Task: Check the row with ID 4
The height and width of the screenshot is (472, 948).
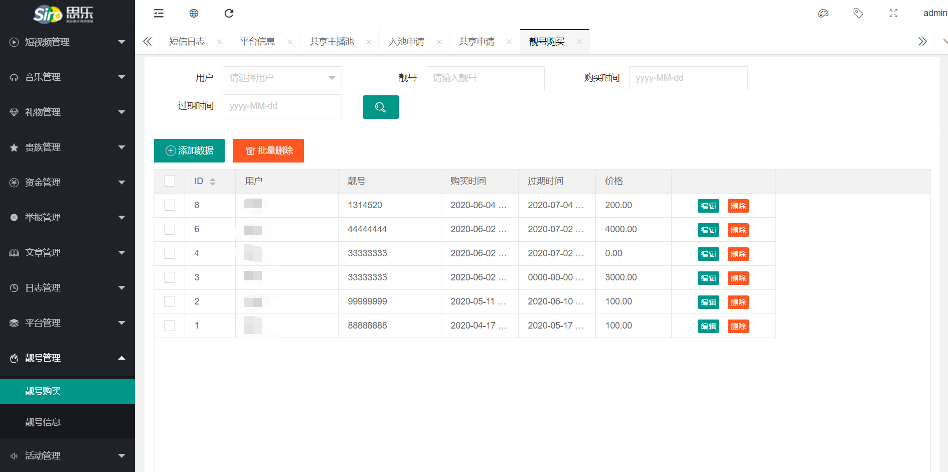Action: 170,253
